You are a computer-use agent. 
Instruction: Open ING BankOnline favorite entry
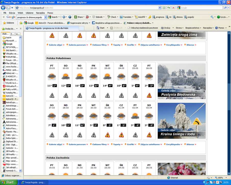pyautogui.click(x=10, y=50)
